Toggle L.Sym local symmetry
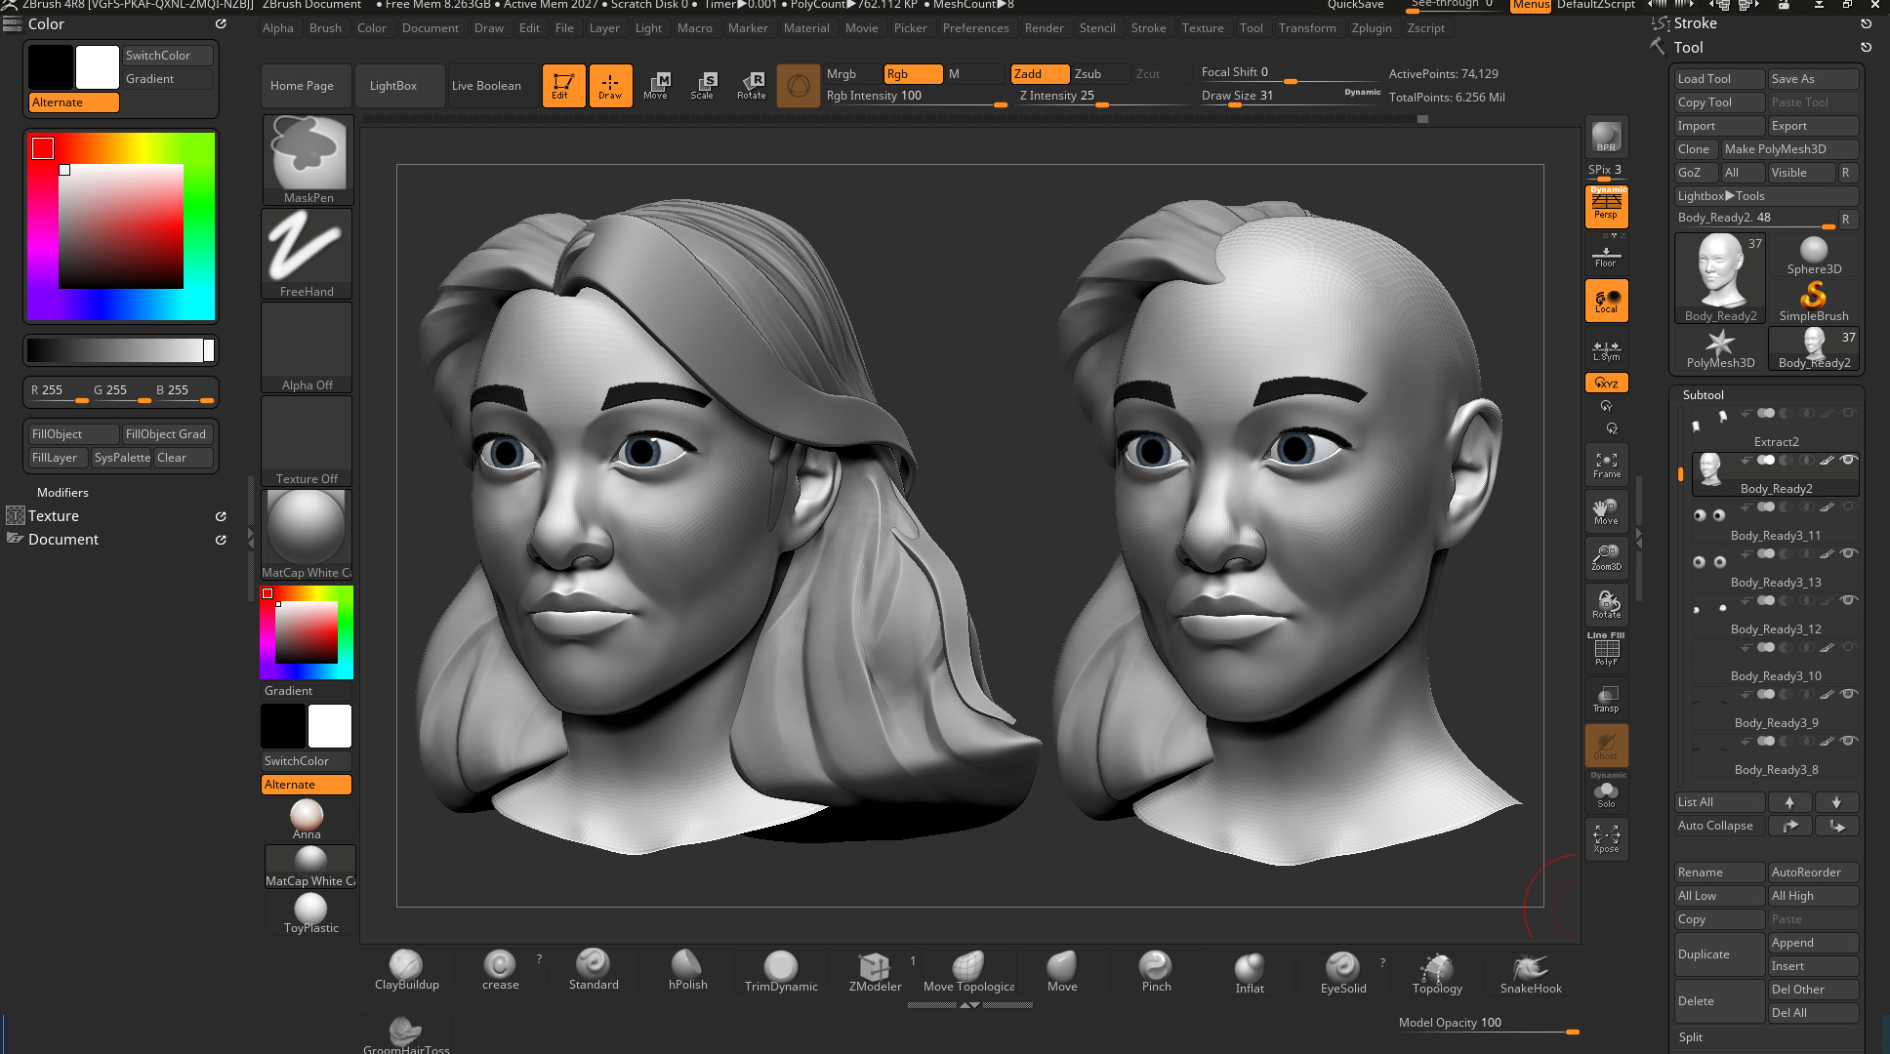This screenshot has height=1054, width=1890. coord(1606,349)
